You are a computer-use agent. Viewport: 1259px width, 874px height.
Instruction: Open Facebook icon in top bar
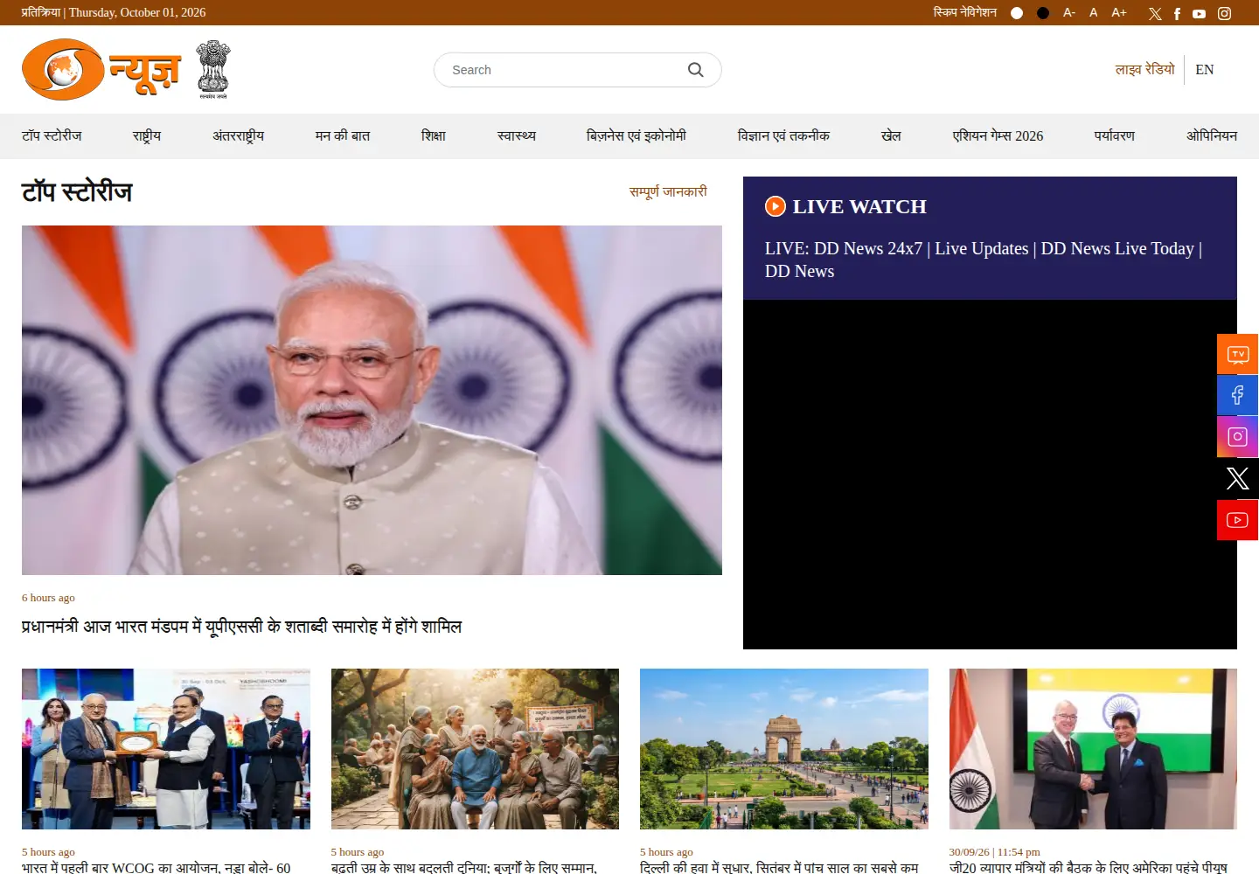point(1177,13)
